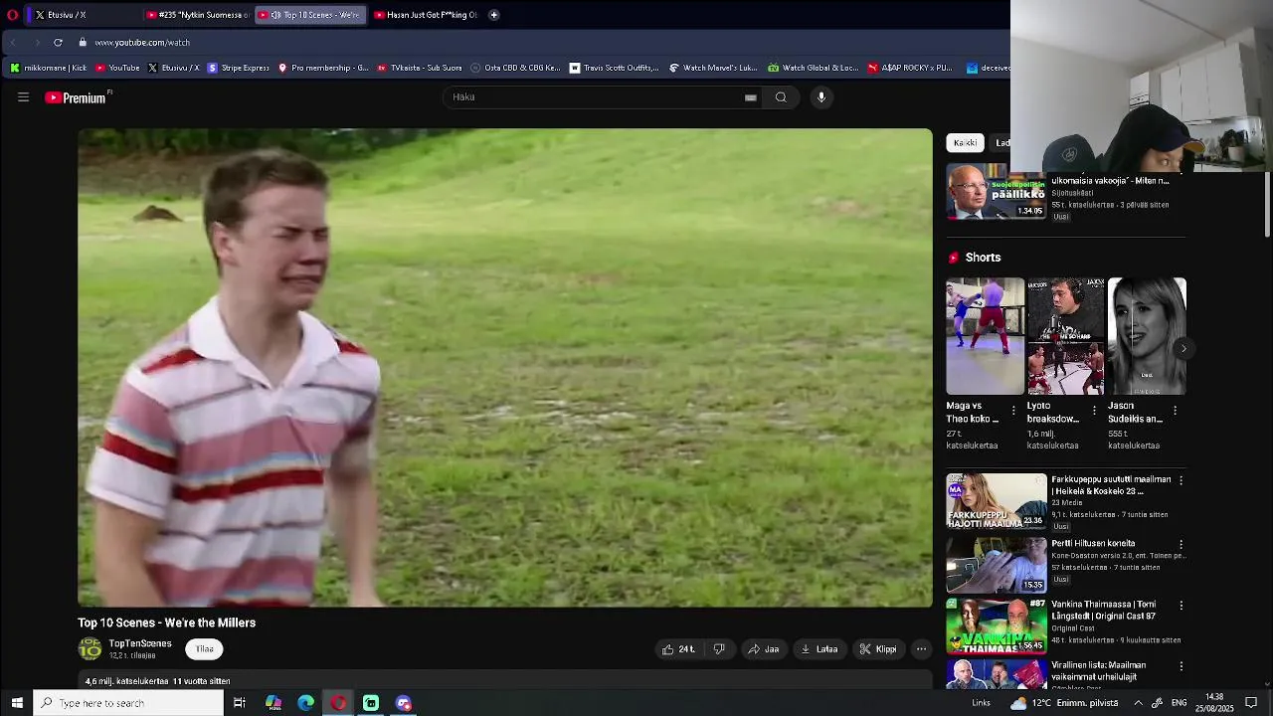Click the video player frame
The width and height of the screenshot is (1273, 716).
pos(505,368)
